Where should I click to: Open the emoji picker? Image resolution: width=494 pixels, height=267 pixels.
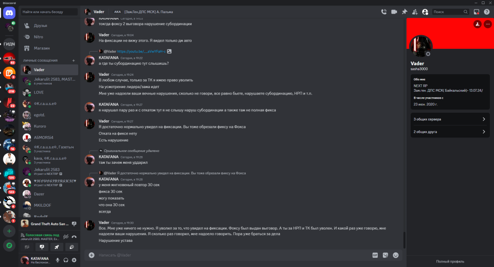point(396,255)
